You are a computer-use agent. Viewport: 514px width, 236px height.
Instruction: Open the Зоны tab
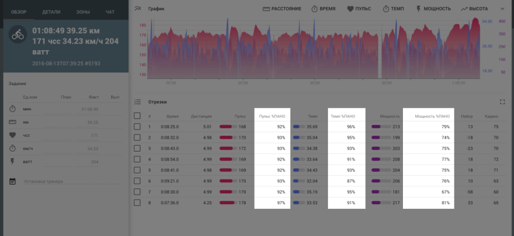[83, 12]
